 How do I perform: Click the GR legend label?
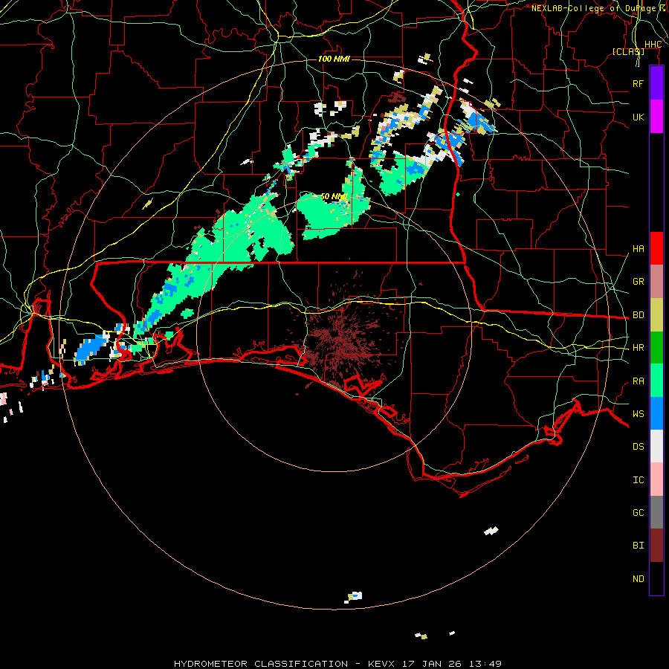pos(638,282)
